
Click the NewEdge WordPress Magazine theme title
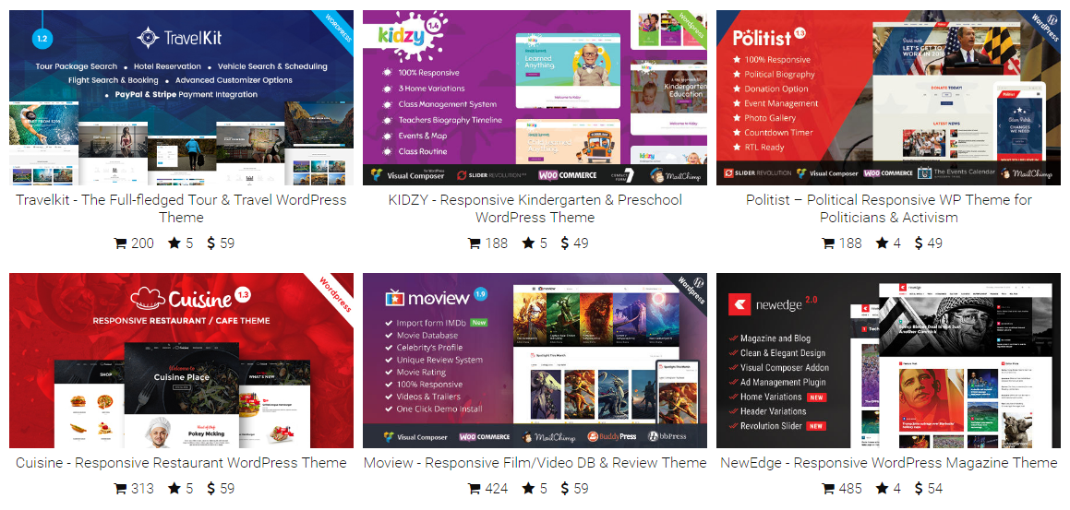point(888,463)
